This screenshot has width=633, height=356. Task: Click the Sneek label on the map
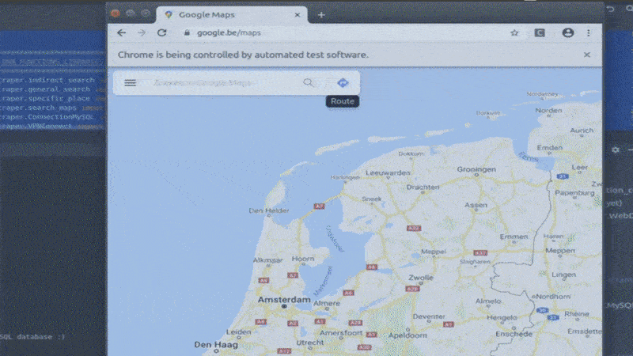[371, 199]
